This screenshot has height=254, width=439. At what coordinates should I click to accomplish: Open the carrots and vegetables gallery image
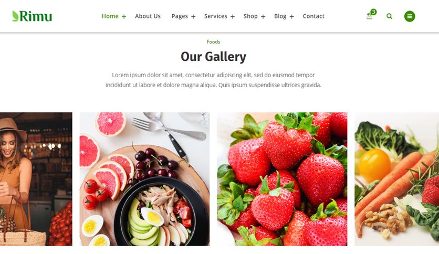click(396, 179)
